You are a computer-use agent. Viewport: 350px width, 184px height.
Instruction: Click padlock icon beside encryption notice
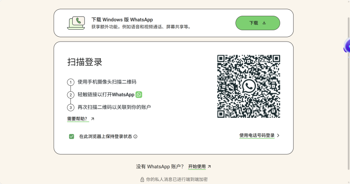tap(142, 180)
